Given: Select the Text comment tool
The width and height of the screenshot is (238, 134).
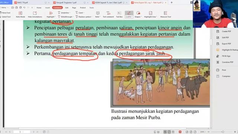Looking at the screenshot, I should 108,15.
